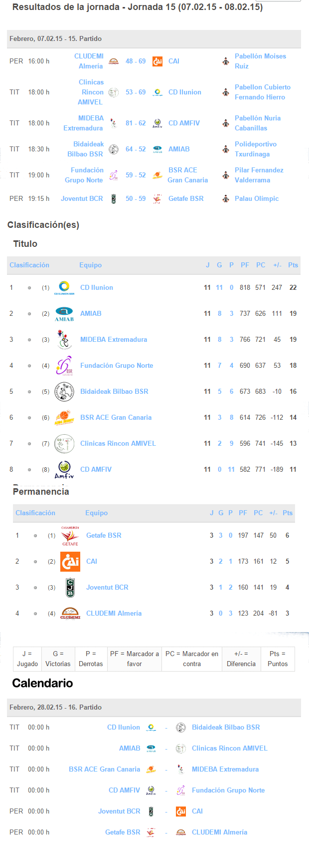This screenshot has width=309, height=851.
Task: Click venue icon beside Pabellón Moises Ruiz
Action: 226,61
